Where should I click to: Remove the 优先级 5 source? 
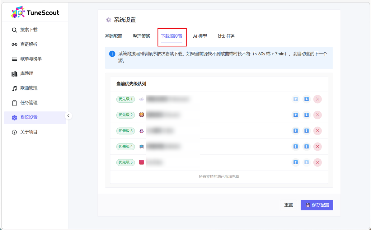point(317,162)
